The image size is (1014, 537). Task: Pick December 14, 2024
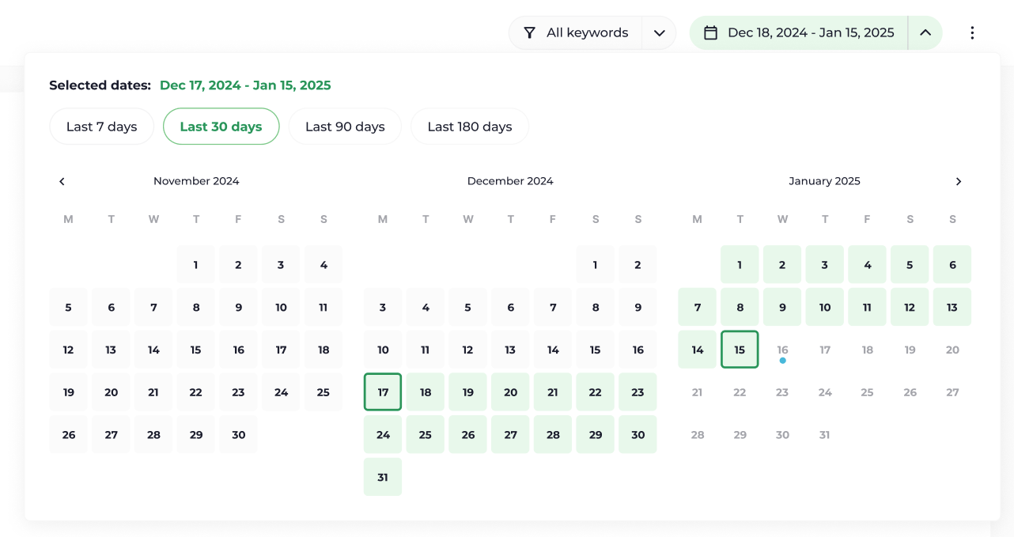click(x=553, y=350)
